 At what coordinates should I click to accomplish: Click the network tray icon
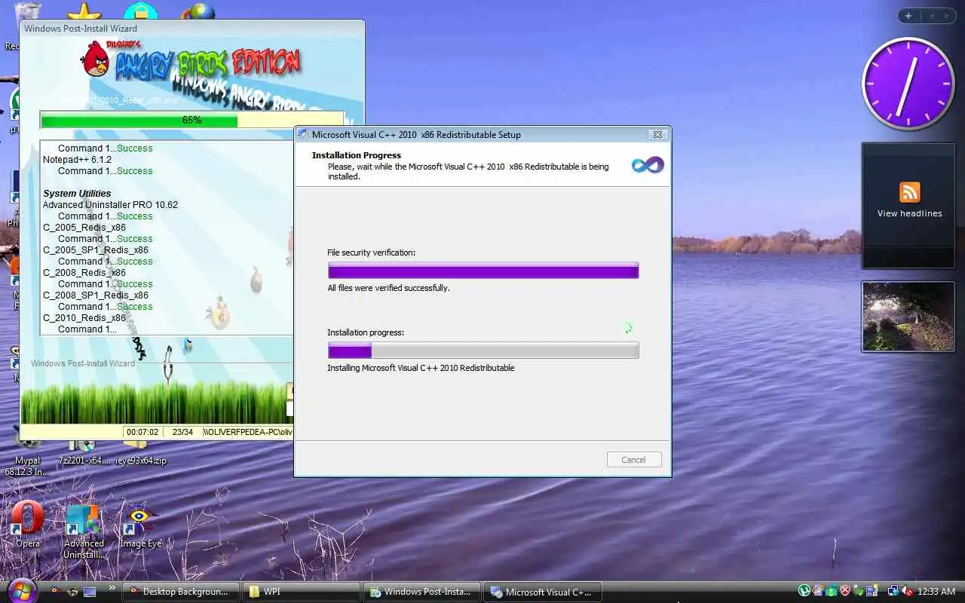pos(893,592)
